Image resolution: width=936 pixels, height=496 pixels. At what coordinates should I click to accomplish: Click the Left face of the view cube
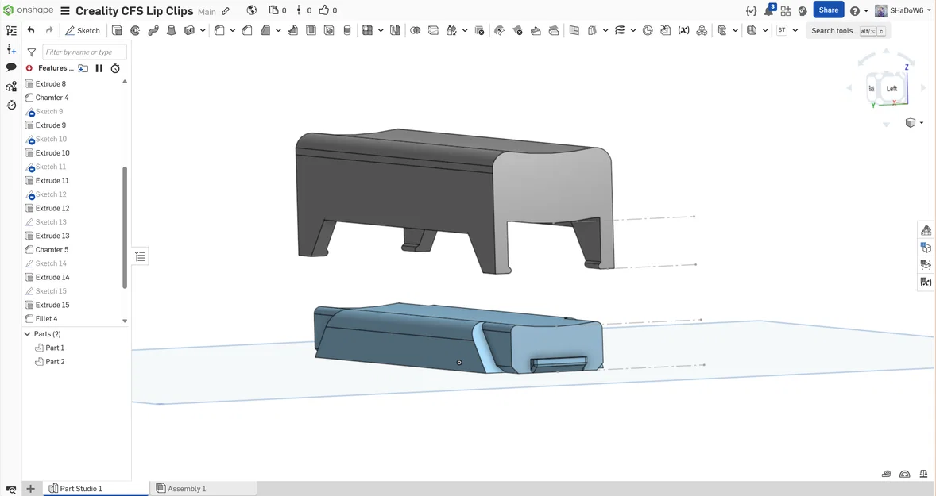pos(892,89)
